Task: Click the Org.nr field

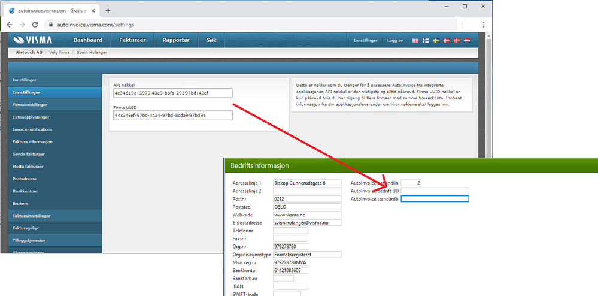Action: point(290,247)
